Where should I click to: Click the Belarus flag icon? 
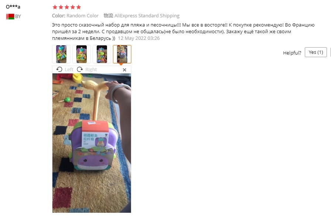[10, 17]
